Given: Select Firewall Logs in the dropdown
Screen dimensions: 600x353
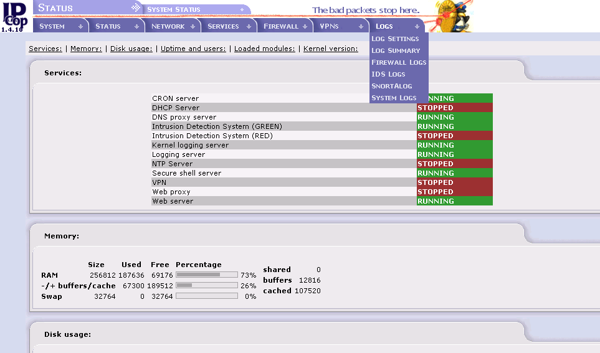Looking at the screenshot, I should tap(399, 62).
